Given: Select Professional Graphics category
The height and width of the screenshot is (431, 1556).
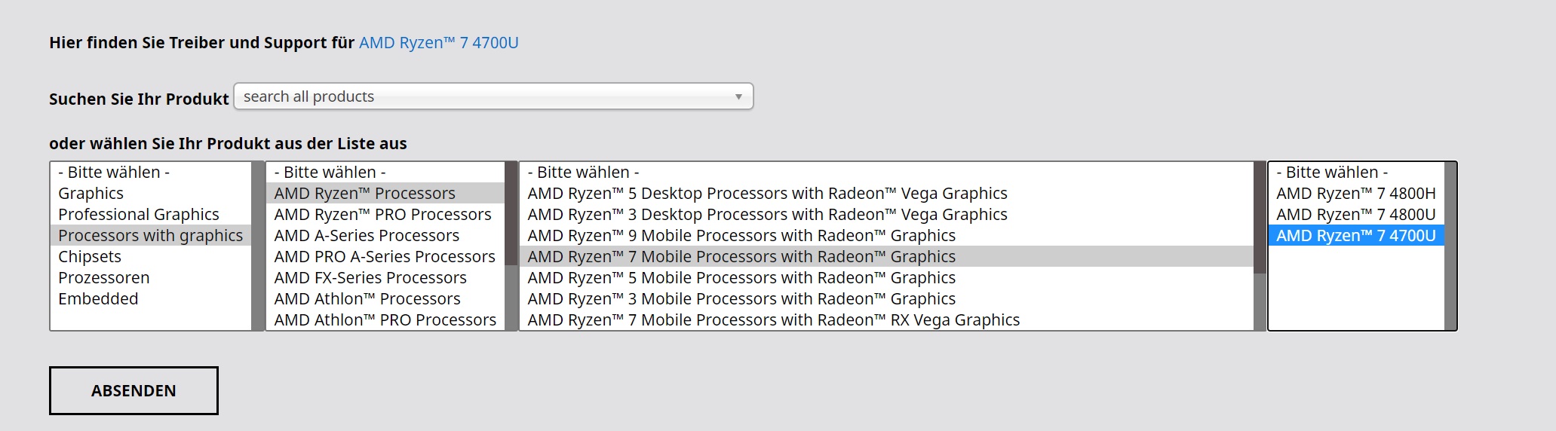Looking at the screenshot, I should tap(139, 215).
